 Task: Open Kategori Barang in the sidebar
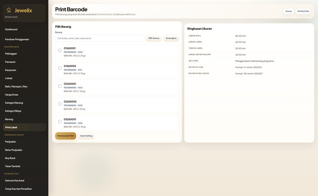click(24, 103)
